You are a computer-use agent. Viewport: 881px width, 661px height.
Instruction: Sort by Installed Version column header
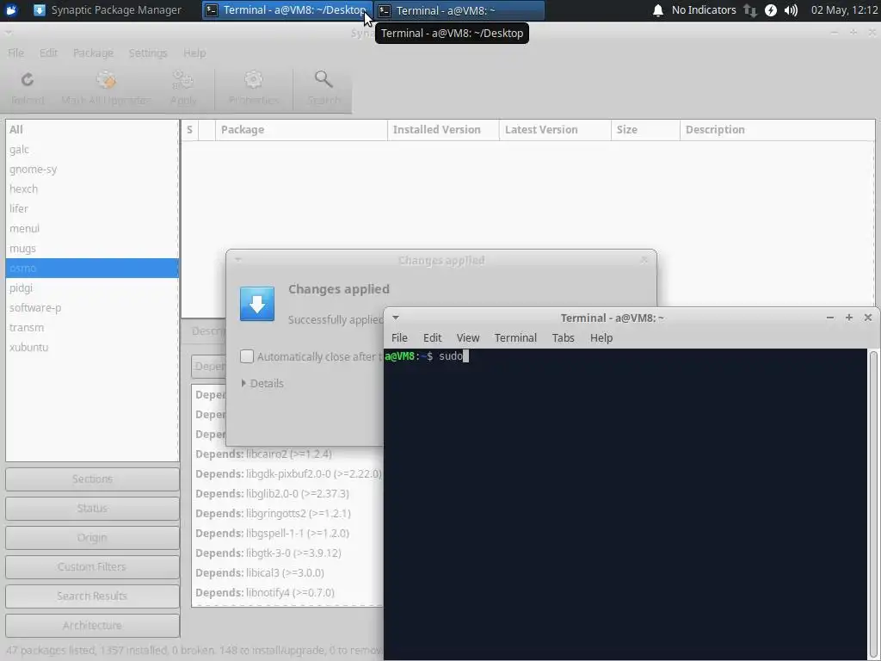(x=443, y=130)
